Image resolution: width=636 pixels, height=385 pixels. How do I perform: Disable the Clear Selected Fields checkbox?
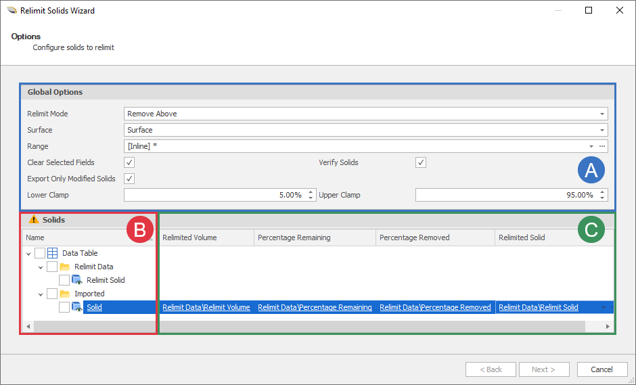[130, 162]
